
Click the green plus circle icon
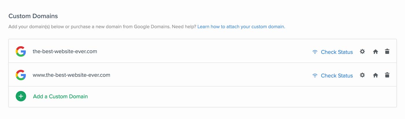[x=21, y=96]
